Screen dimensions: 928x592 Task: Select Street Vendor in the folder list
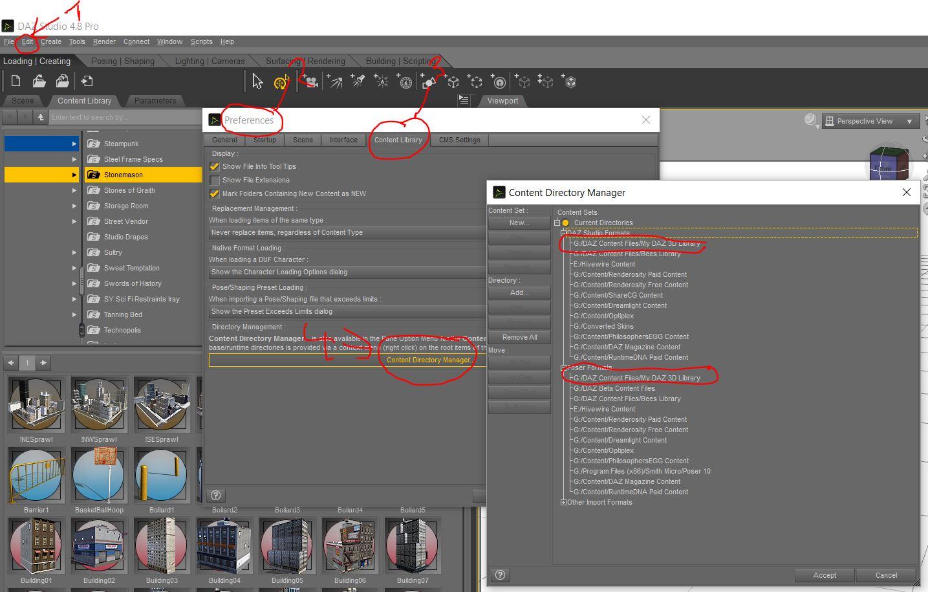pyautogui.click(x=126, y=221)
